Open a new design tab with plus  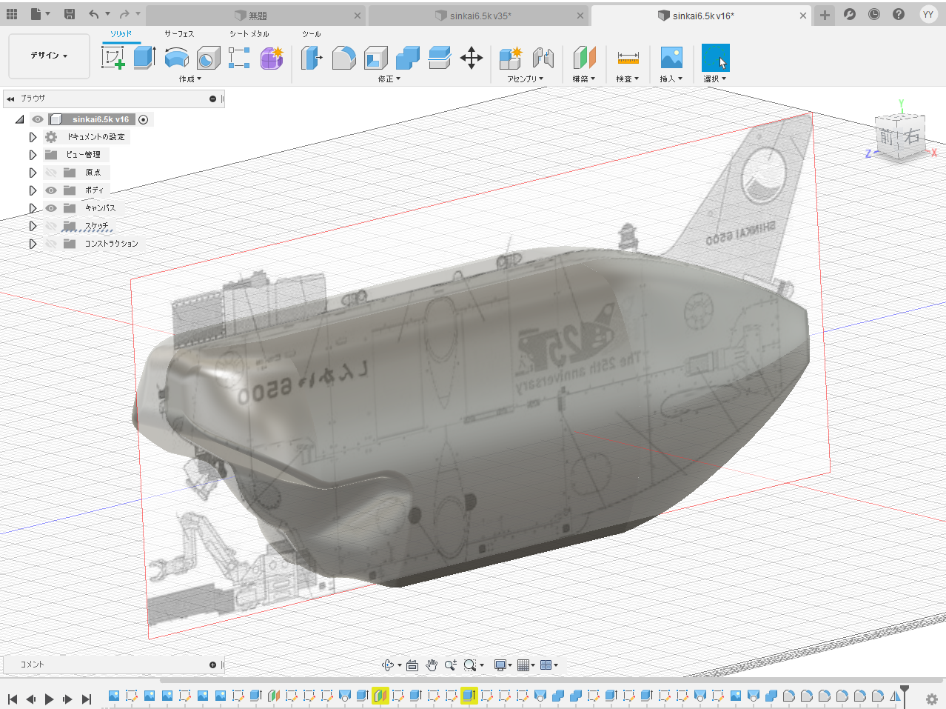click(825, 15)
